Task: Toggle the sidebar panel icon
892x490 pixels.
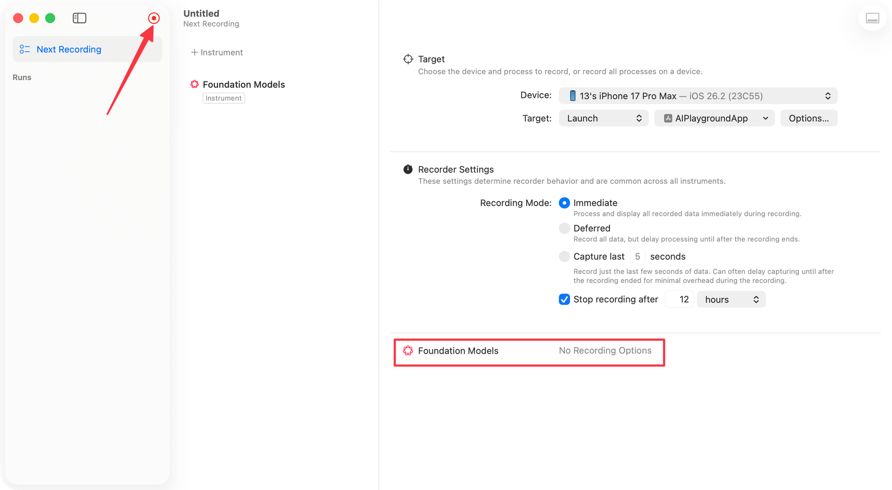Action: click(x=79, y=18)
